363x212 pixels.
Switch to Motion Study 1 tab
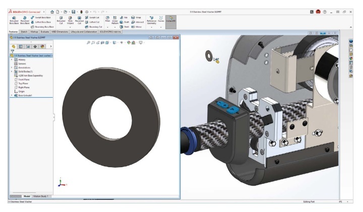[41, 196]
